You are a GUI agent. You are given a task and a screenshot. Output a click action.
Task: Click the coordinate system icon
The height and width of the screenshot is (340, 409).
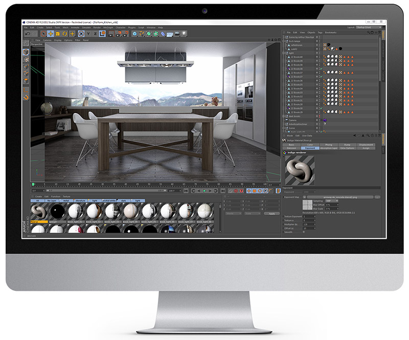coord(102,34)
